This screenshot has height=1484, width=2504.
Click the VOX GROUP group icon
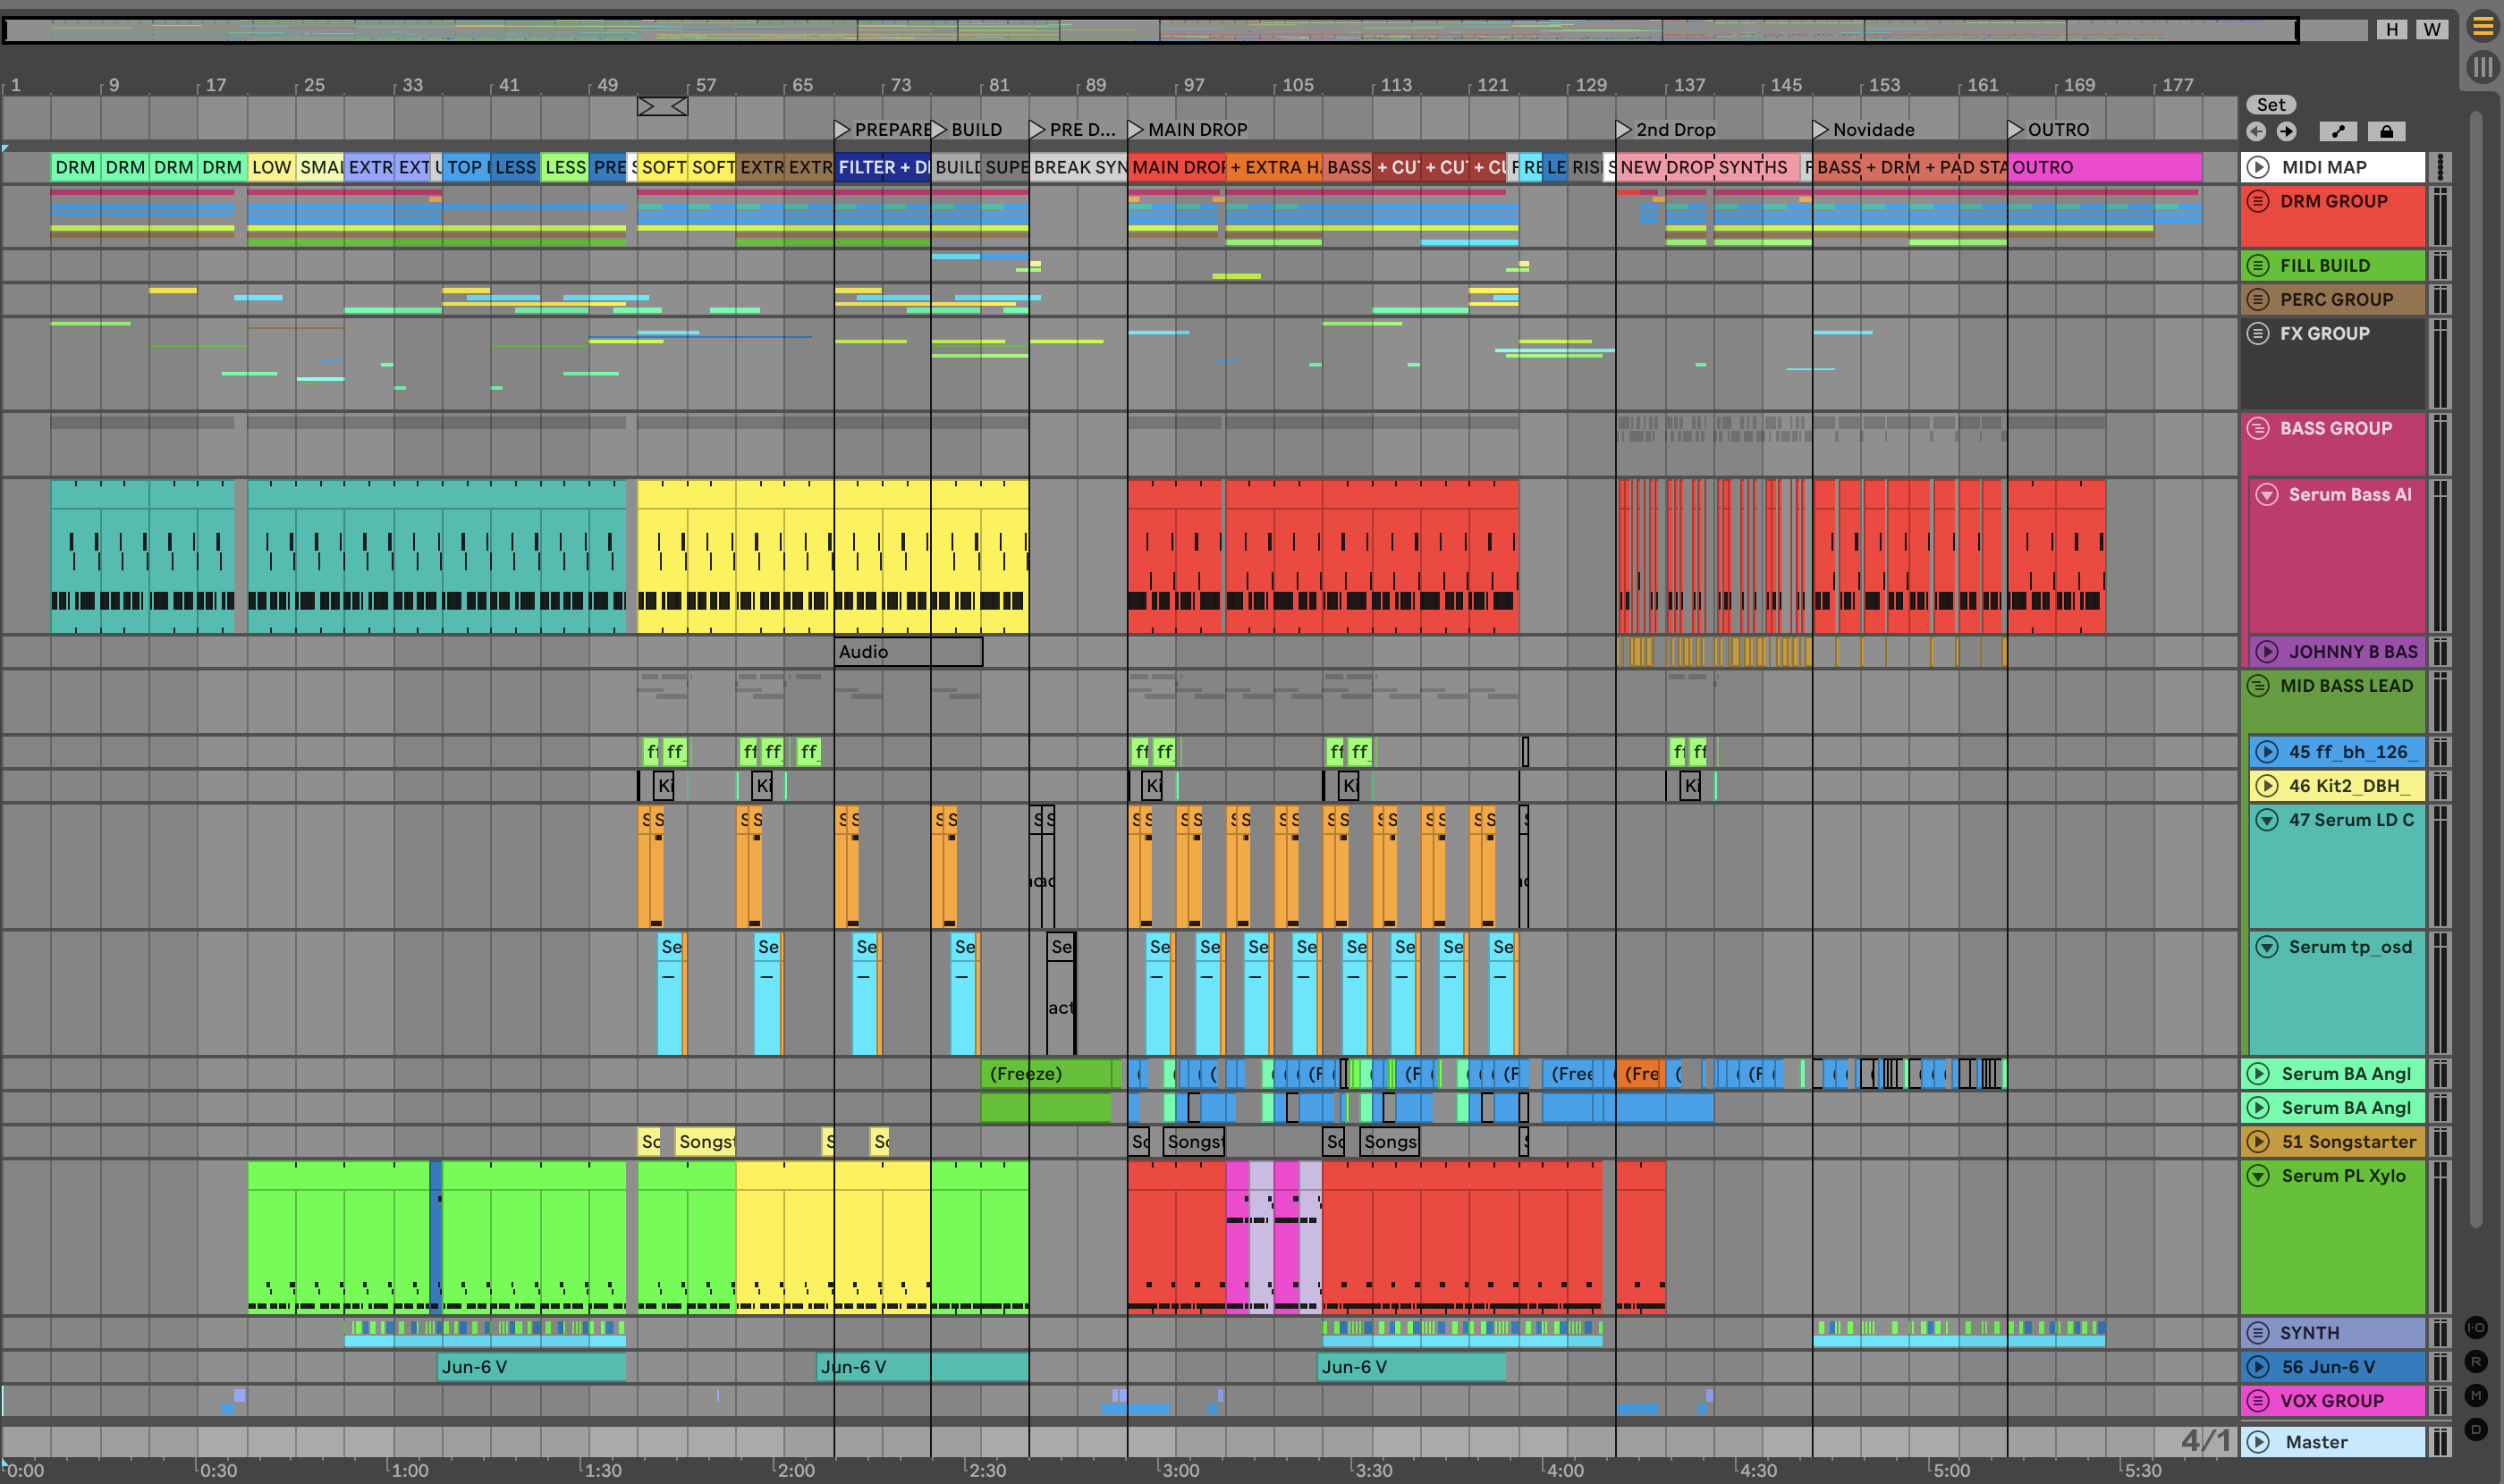(2258, 1400)
